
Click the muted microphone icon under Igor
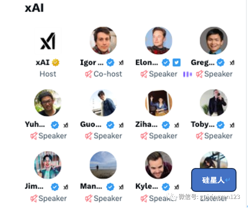[88, 74]
